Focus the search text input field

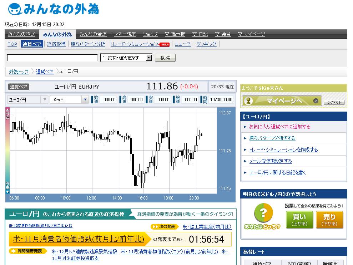coord(52,58)
